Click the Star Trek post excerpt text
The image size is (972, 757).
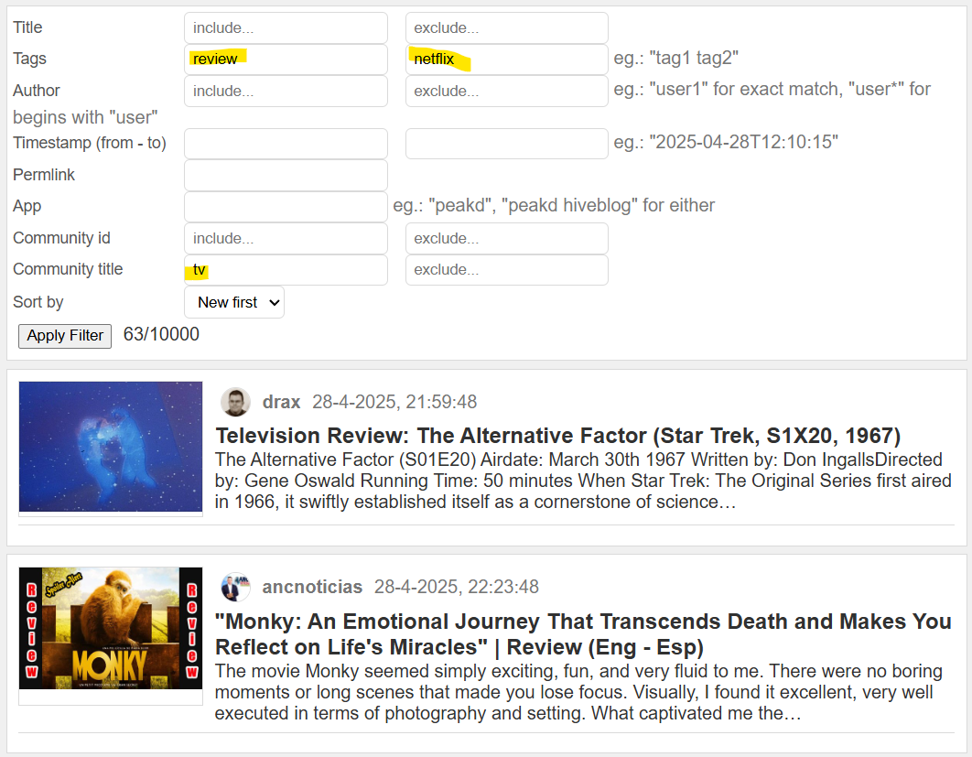(583, 481)
